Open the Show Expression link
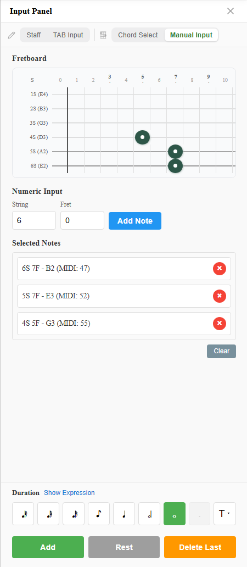Image resolution: width=247 pixels, height=567 pixels. 69,493
